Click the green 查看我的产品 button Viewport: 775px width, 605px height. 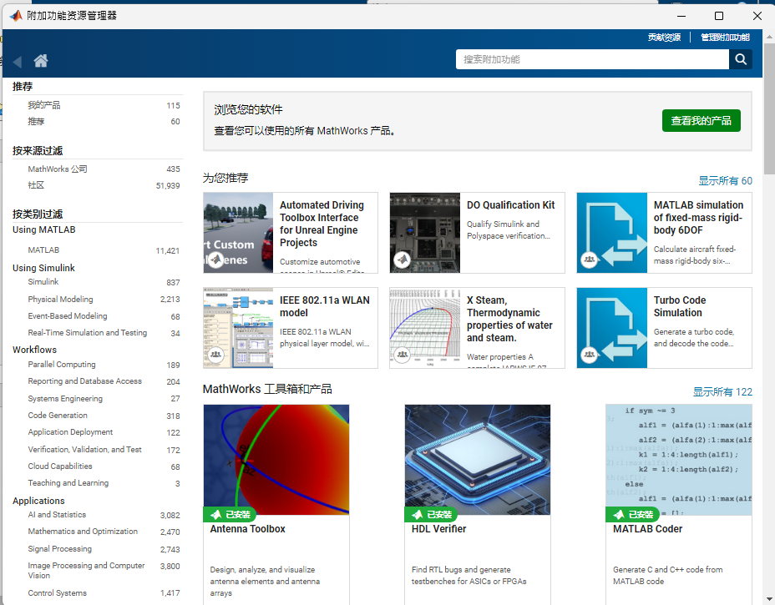[x=701, y=120]
